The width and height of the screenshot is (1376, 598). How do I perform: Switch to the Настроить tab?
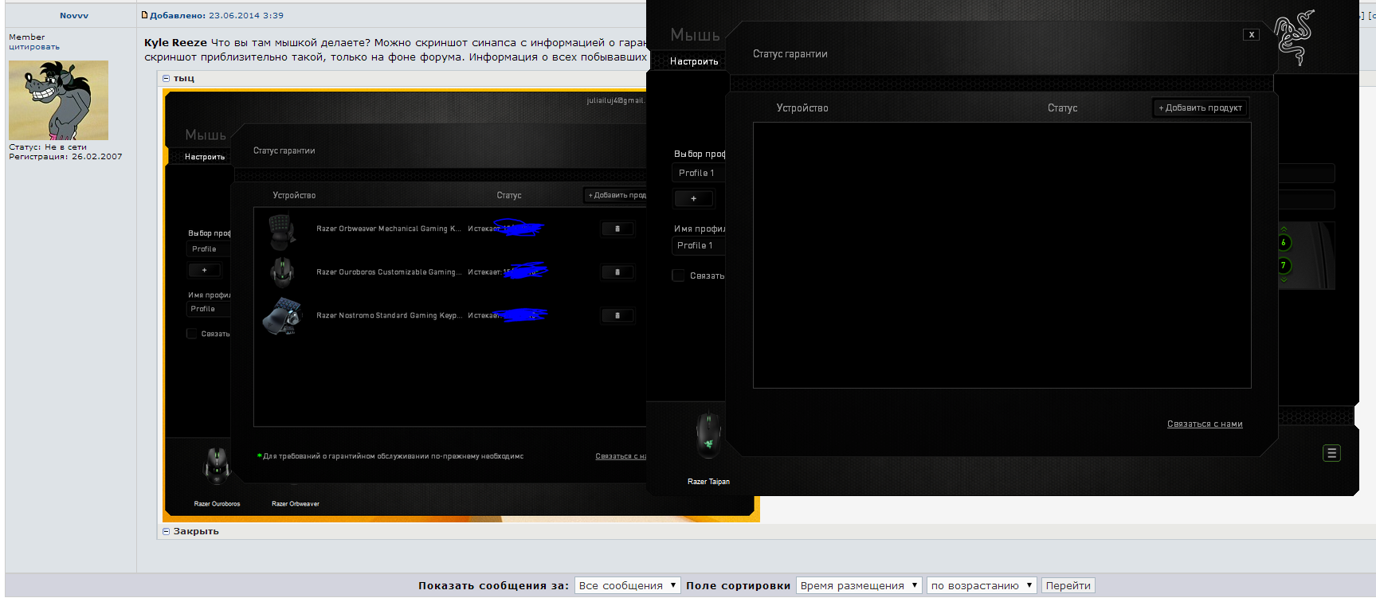point(694,61)
